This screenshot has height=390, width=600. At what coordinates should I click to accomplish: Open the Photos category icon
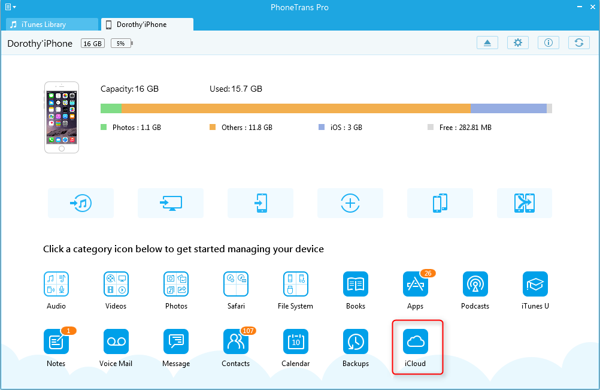176,284
